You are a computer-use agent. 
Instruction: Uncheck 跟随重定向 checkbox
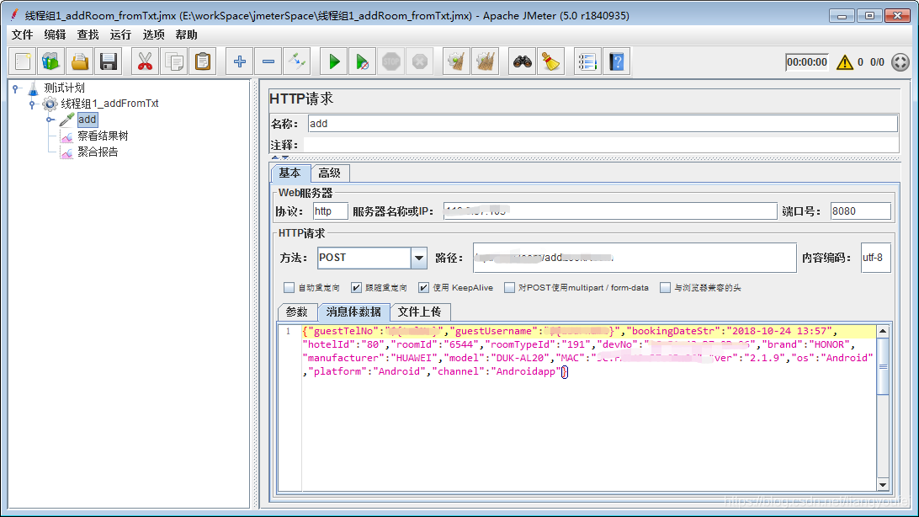[356, 288]
